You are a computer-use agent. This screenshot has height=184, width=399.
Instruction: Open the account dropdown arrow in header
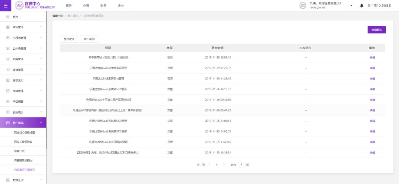pos(351,6)
